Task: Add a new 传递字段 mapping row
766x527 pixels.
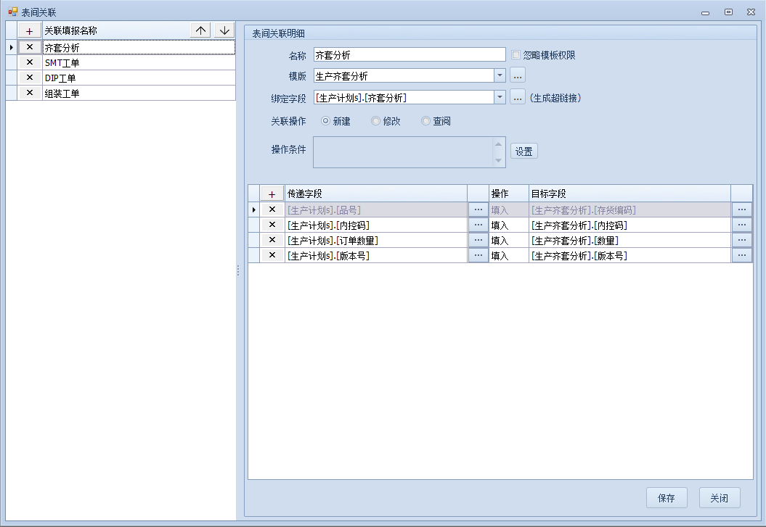Action: pos(272,194)
